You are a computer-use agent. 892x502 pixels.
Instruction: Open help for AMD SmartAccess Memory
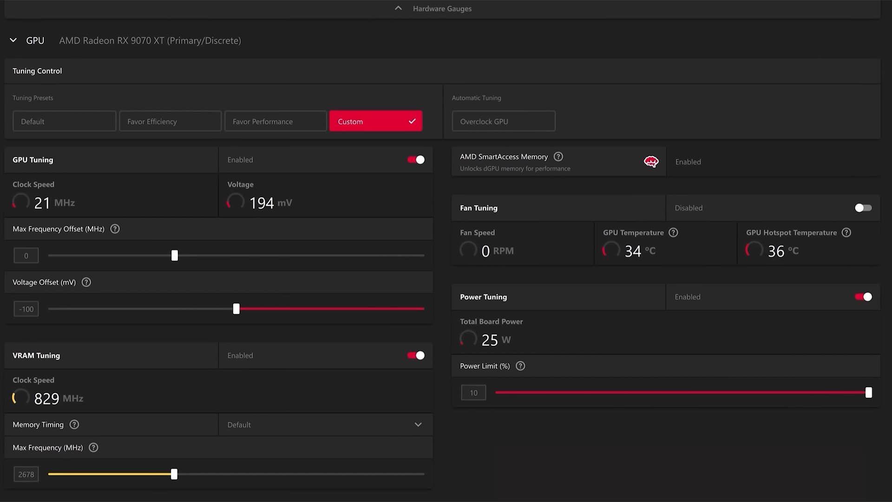pos(558,157)
